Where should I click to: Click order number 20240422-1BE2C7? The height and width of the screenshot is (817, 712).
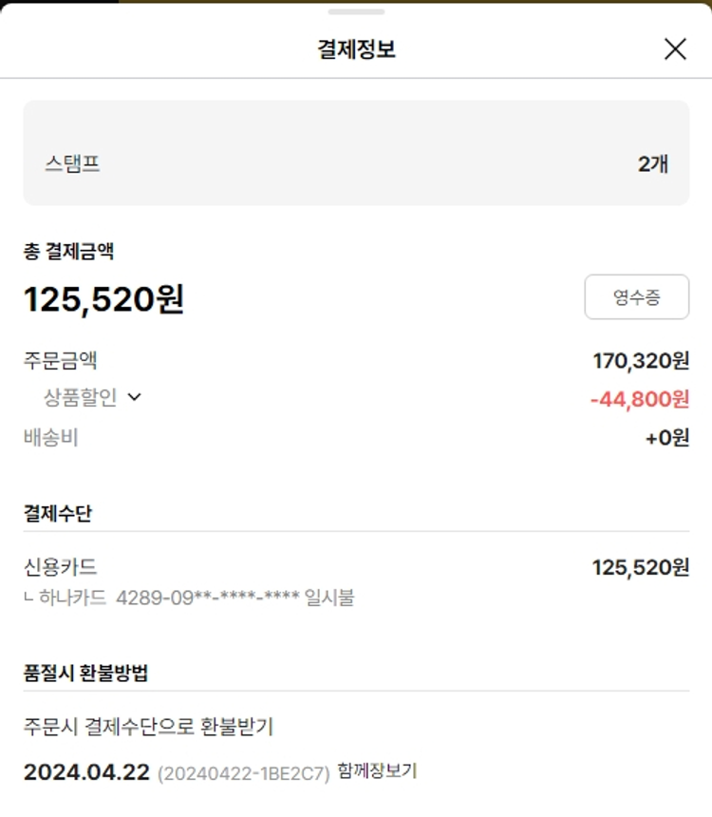pos(244,773)
